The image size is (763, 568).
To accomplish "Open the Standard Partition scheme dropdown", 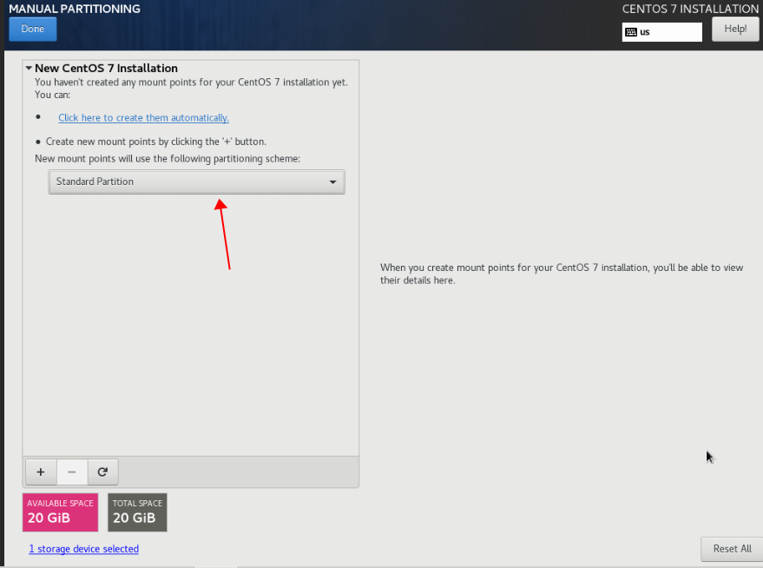I will [x=196, y=182].
